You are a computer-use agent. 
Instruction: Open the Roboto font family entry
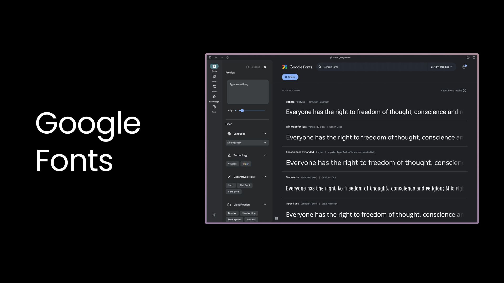click(290, 102)
